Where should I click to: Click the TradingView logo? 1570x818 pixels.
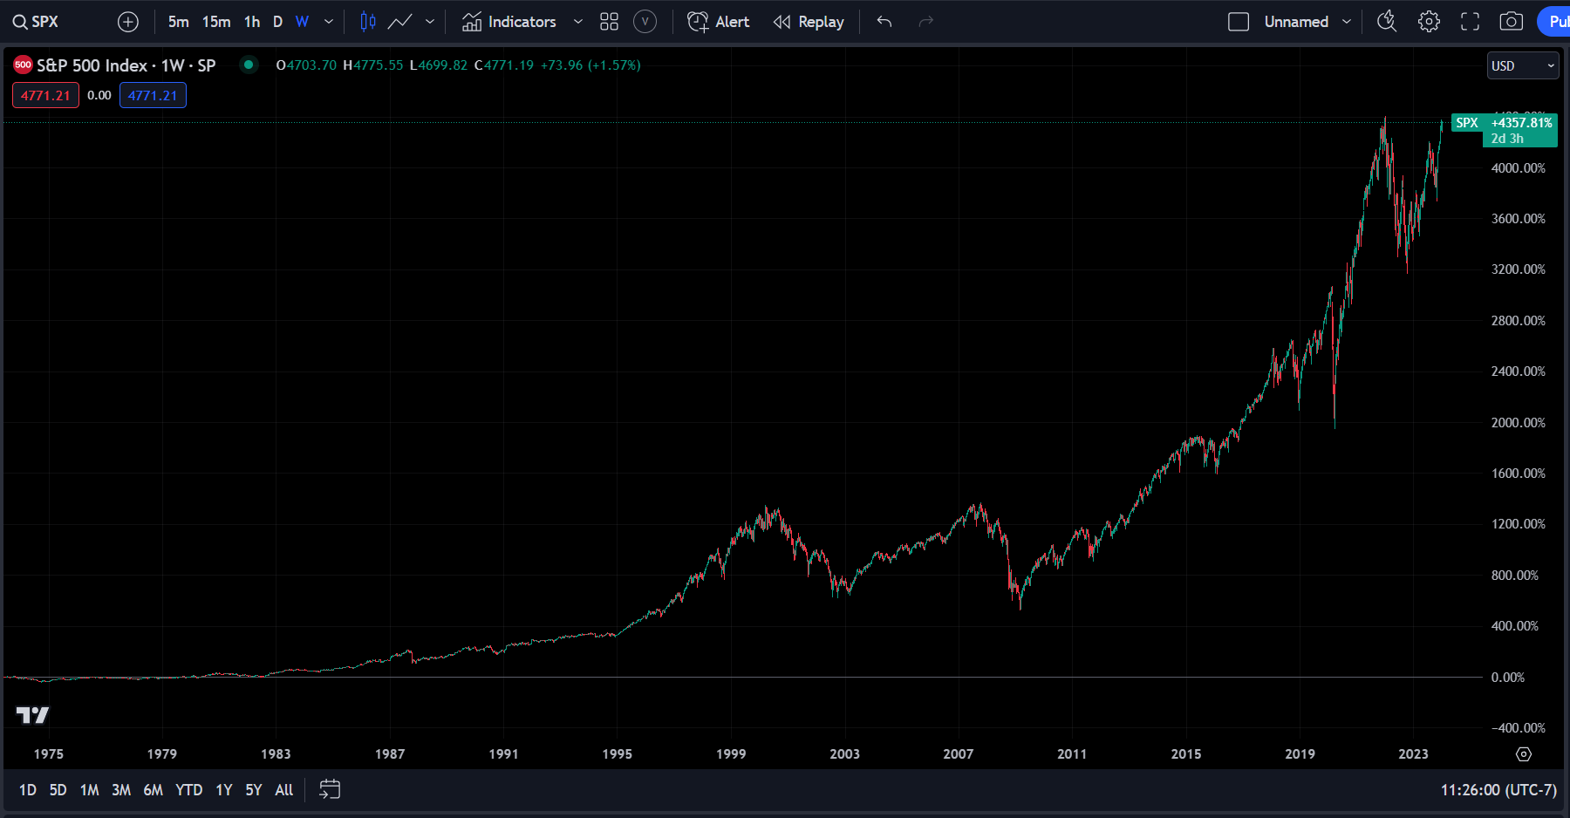32,715
